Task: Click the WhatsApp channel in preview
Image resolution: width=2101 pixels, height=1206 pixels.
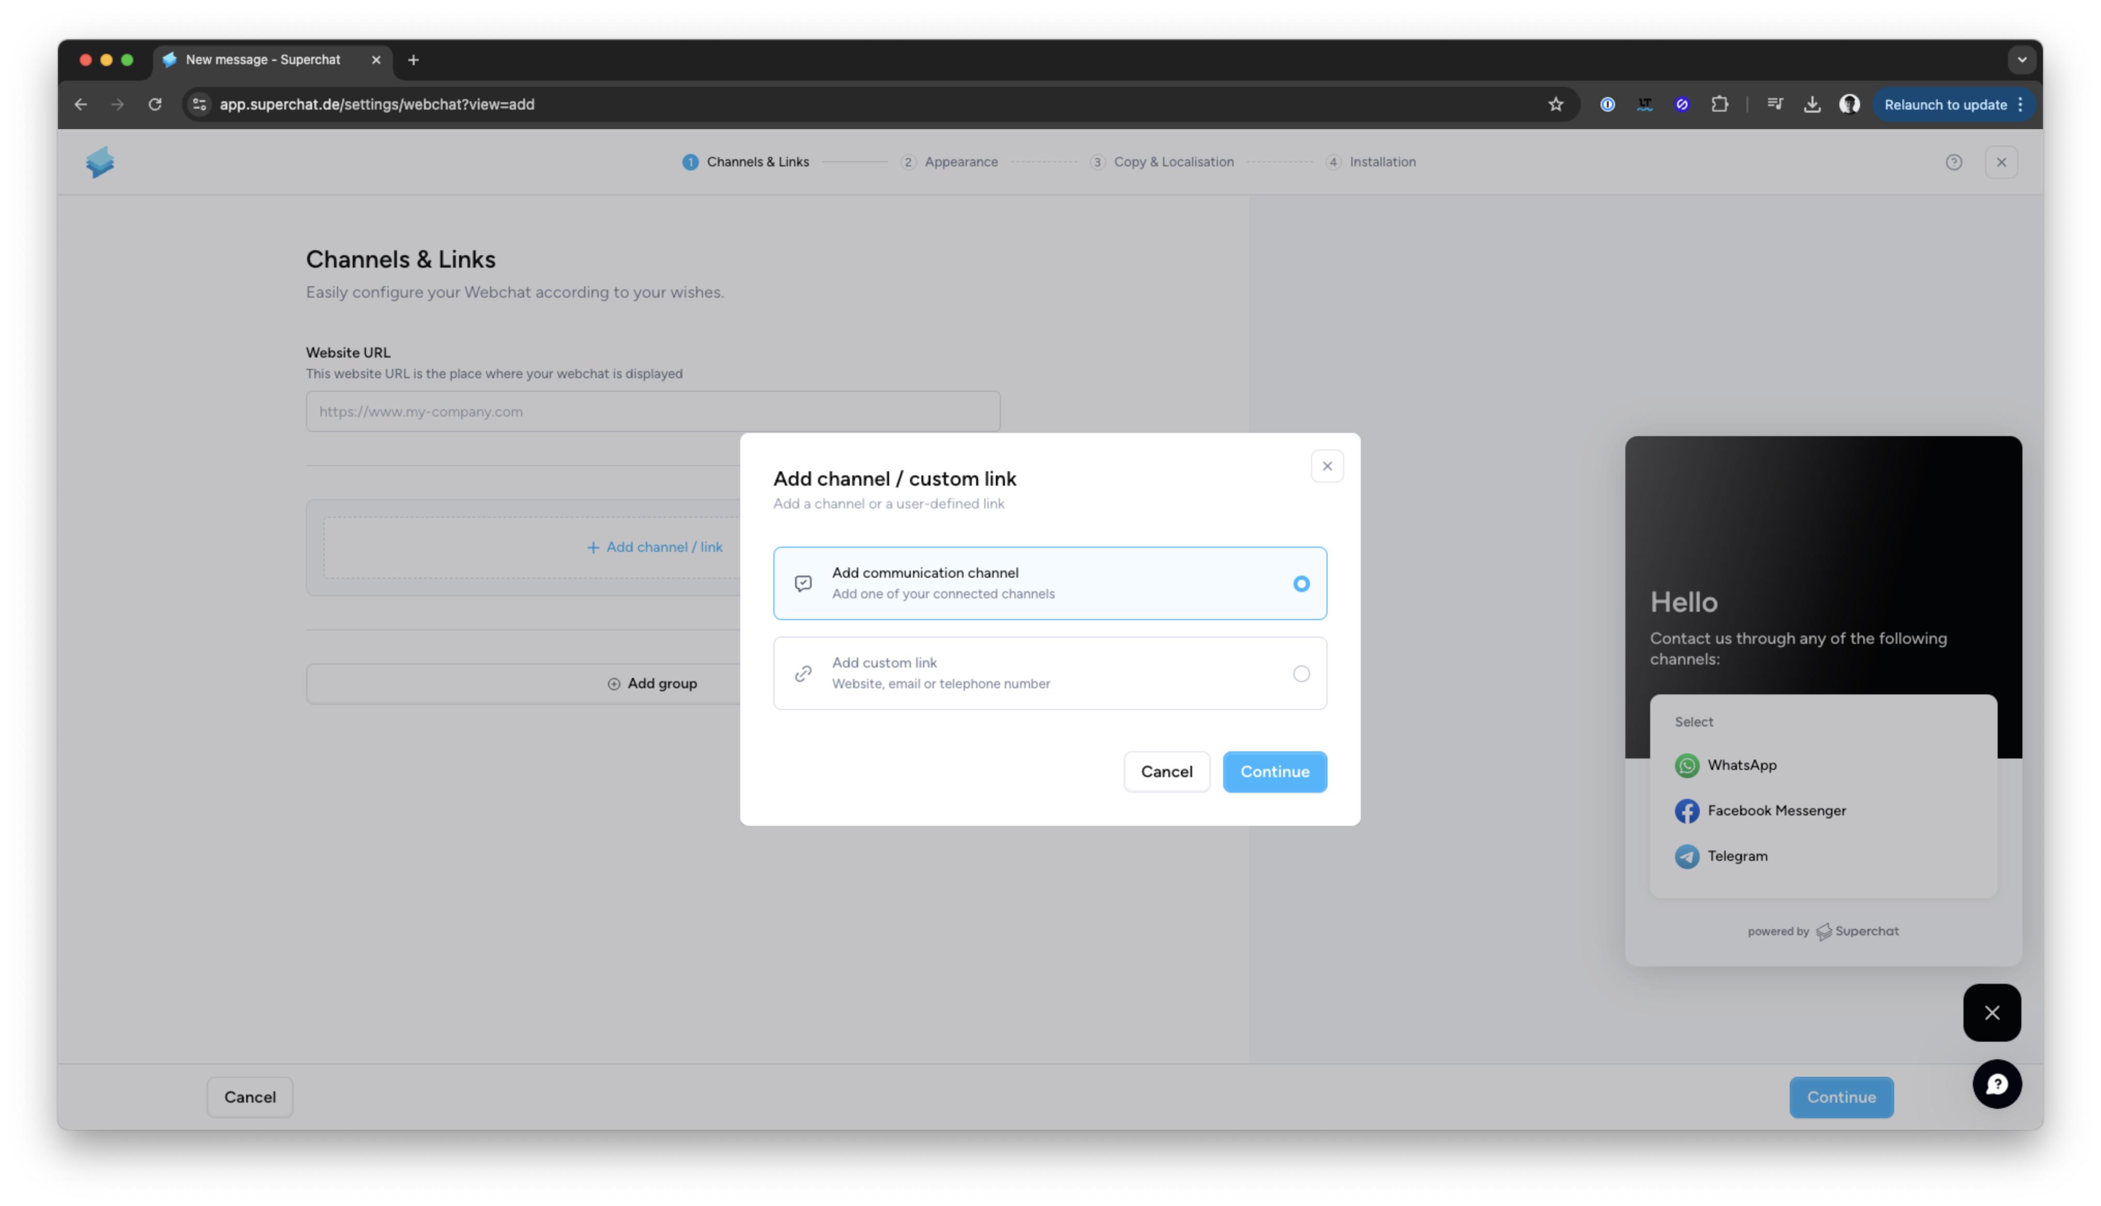Action: 1741,765
